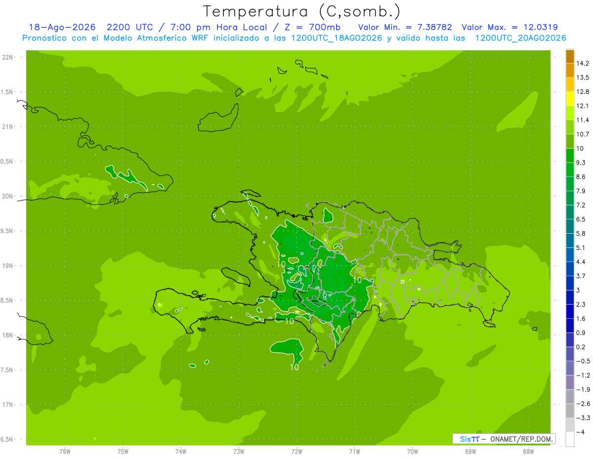This screenshot has width=593, height=458.
Task: Select the date text "18-Ago-2026"
Action: coord(62,28)
